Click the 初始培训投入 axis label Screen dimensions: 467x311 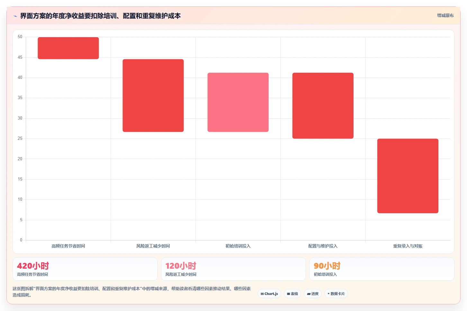click(x=238, y=246)
